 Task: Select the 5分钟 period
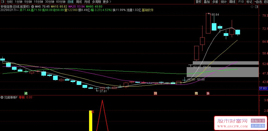coord(28,2)
